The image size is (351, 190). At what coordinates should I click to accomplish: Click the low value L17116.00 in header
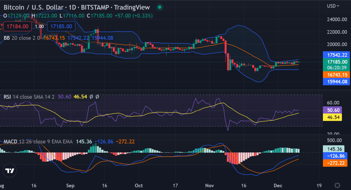click(x=72, y=16)
